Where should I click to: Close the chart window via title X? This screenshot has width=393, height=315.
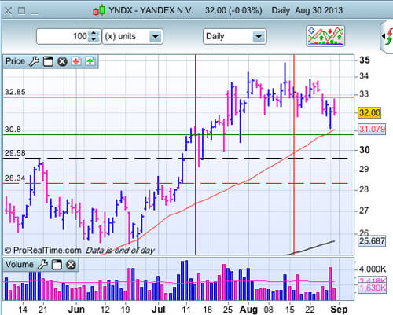[x=9, y=11]
